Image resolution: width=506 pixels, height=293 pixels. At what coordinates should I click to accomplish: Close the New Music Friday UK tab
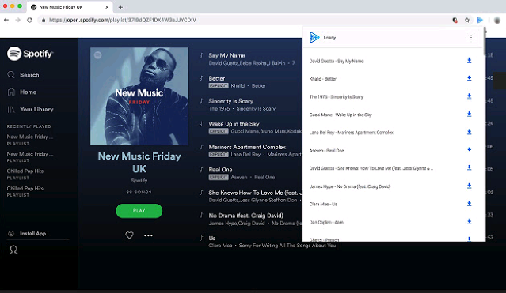pyautogui.click(x=107, y=7)
